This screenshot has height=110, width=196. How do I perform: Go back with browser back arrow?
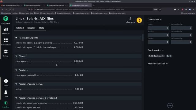2,9
